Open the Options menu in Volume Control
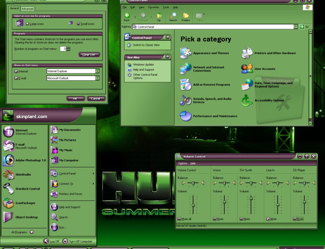Viewport: 325px width, 249px height. coord(183,163)
